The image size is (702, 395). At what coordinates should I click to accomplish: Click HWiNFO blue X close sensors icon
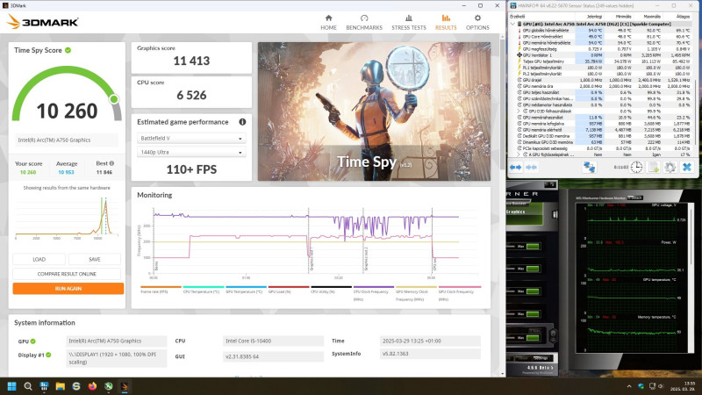(687, 167)
